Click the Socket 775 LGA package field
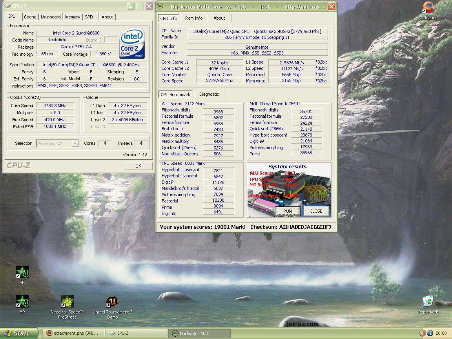This screenshot has height=339, width=452. tap(77, 47)
